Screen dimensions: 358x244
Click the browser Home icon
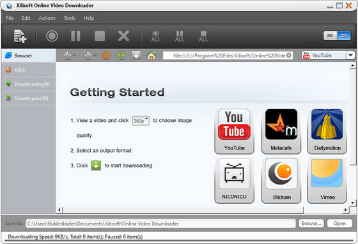[152, 55]
